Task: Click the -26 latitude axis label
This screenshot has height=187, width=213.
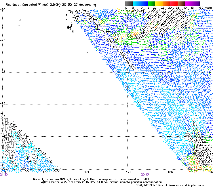Action: click(x=3, y=104)
